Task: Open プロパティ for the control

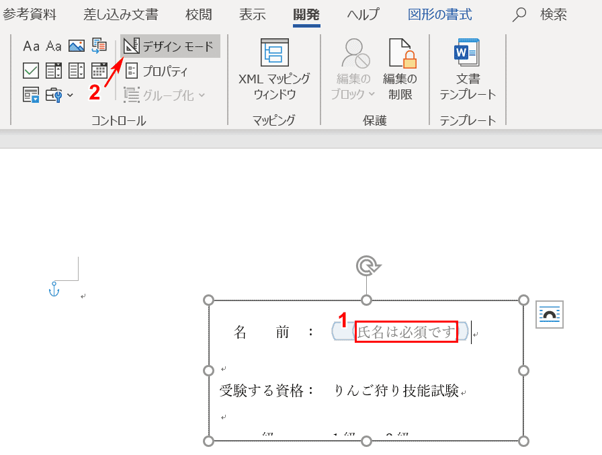Action: 157,71
